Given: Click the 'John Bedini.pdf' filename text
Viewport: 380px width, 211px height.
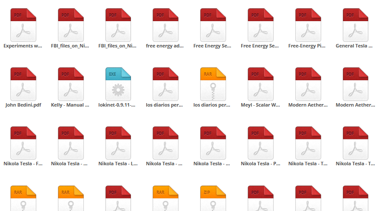Looking at the screenshot, I should click(23, 105).
